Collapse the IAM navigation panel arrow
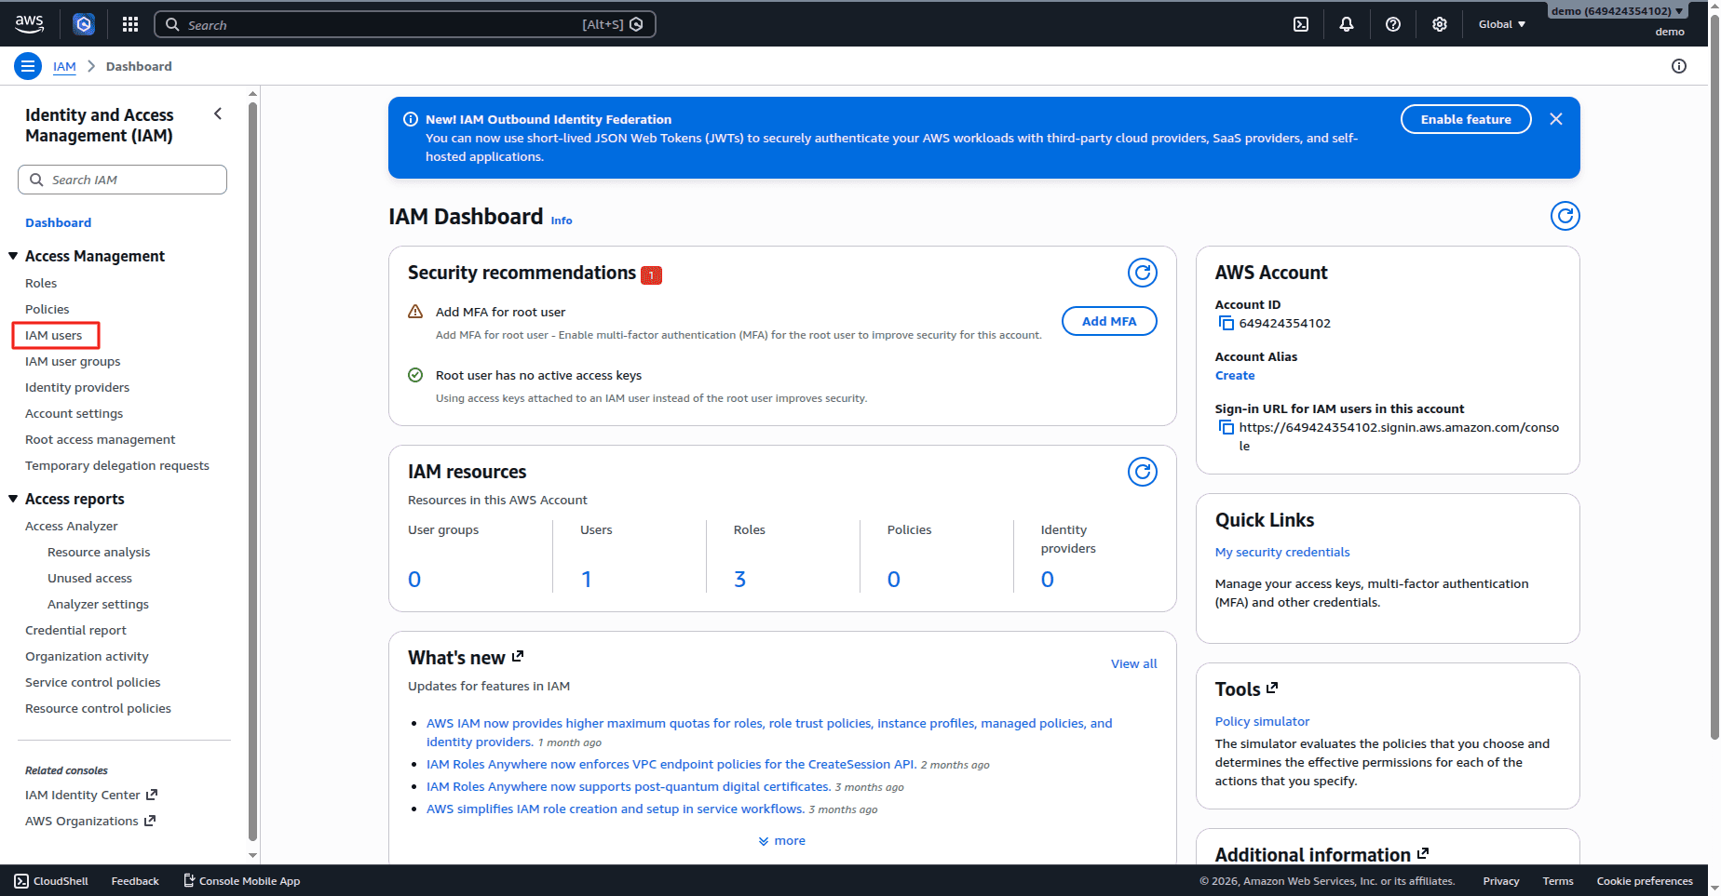Viewport: 1721px width, 896px height. pyautogui.click(x=218, y=114)
